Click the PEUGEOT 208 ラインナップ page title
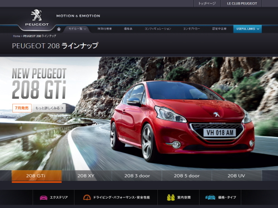 (55, 45)
